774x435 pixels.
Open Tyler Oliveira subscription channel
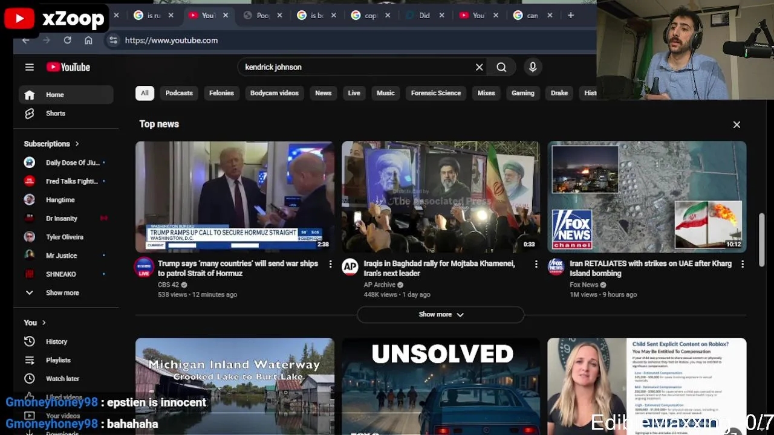click(x=67, y=237)
